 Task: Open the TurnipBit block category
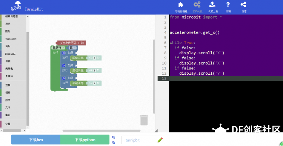[x=11, y=39]
